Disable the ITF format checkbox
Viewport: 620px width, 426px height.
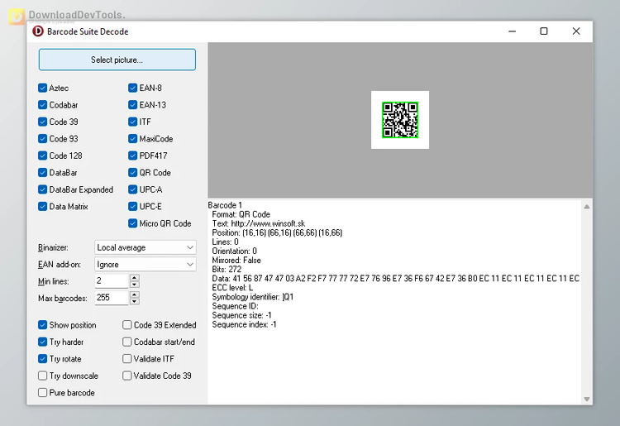tap(133, 122)
